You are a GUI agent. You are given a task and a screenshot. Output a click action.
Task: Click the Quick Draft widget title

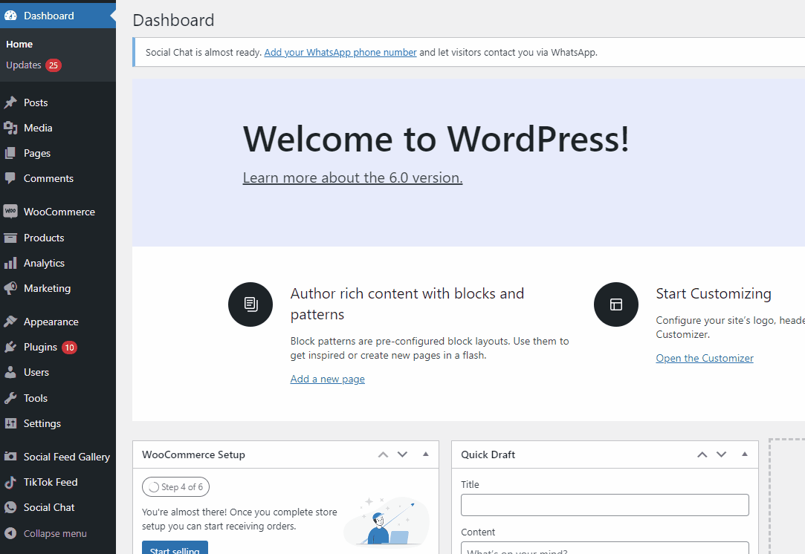point(488,454)
